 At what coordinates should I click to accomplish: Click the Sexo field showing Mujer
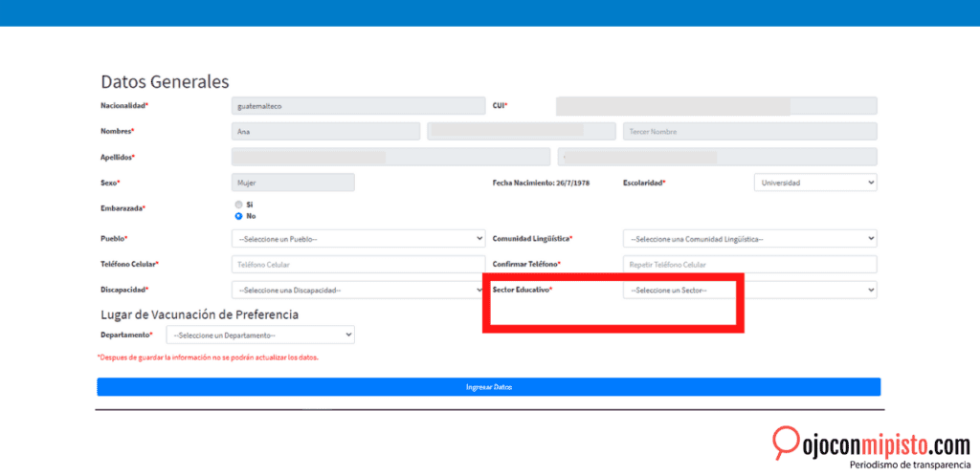point(293,182)
